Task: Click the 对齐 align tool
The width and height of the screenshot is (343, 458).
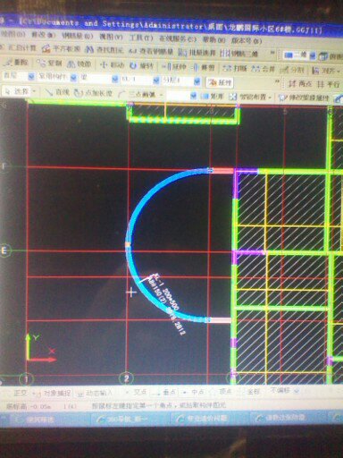Action: (x=325, y=71)
